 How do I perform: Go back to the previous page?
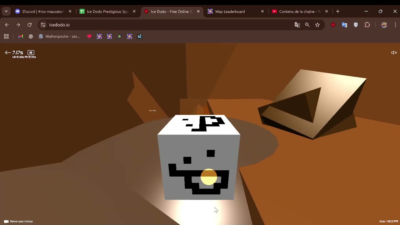coord(7,25)
